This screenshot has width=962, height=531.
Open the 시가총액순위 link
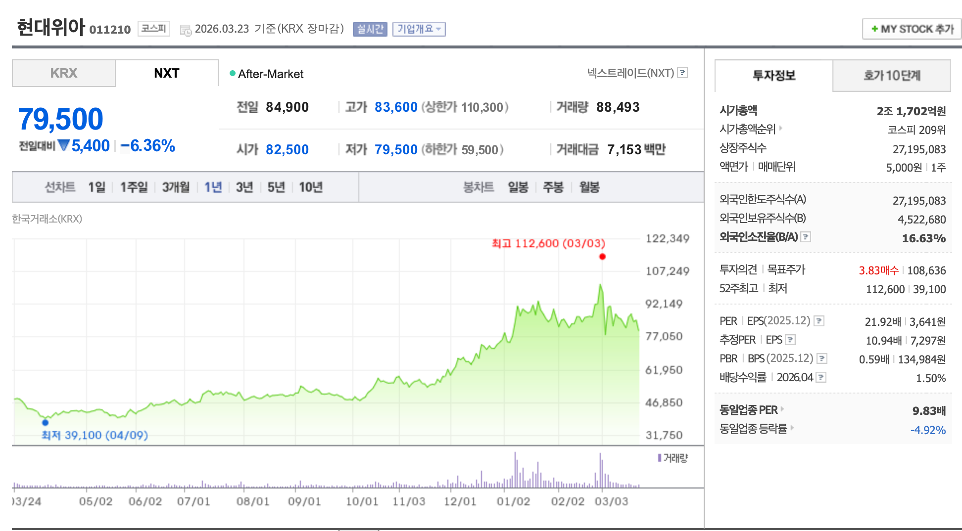pyautogui.click(x=747, y=129)
